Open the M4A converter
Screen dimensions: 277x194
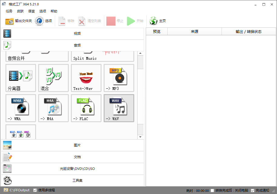point(53,108)
